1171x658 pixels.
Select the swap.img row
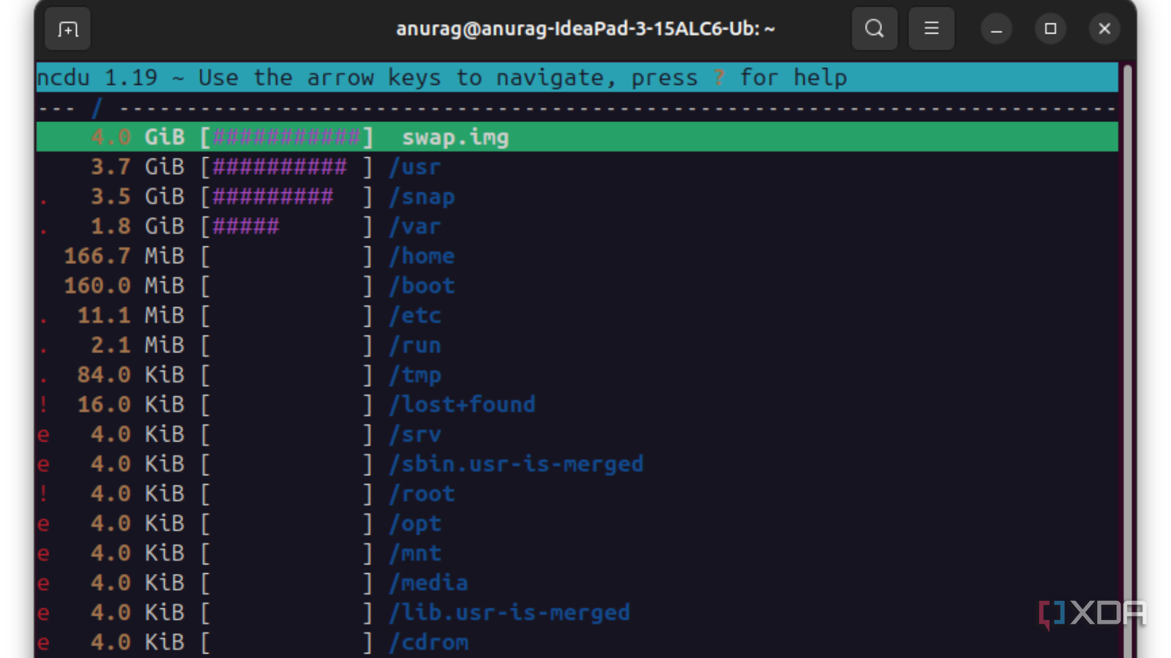pos(577,137)
